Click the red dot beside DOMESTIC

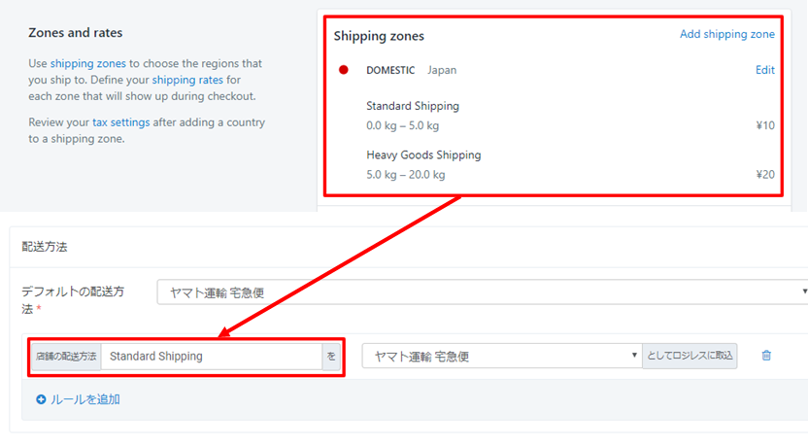343,70
